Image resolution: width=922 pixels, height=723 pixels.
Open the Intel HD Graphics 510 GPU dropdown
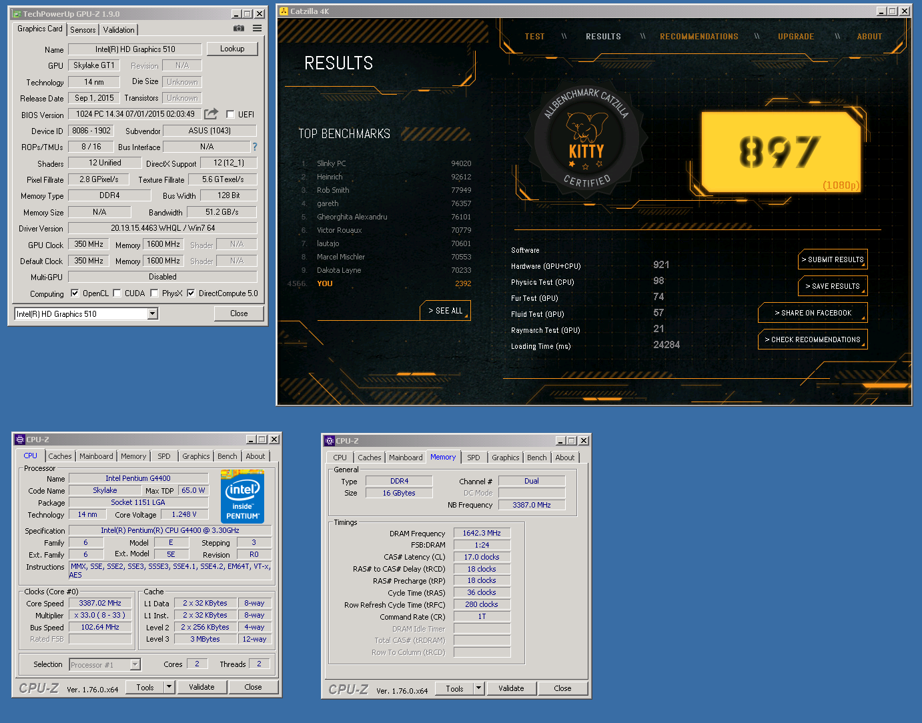click(x=153, y=313)
